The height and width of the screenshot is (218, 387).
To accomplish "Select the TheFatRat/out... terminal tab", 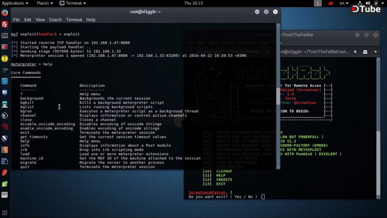I will coord(315,51).
